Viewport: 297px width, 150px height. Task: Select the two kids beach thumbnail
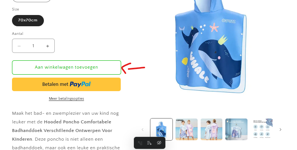pyautogui.click(x=187, y=129)
